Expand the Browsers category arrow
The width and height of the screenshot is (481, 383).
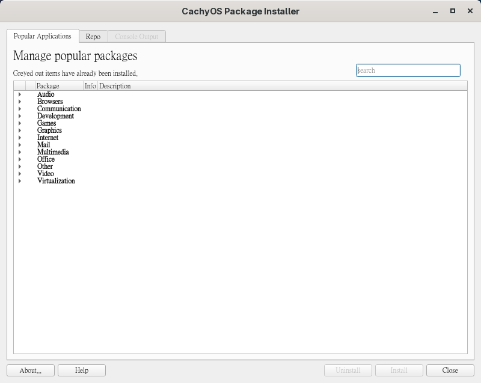point(20,102)
